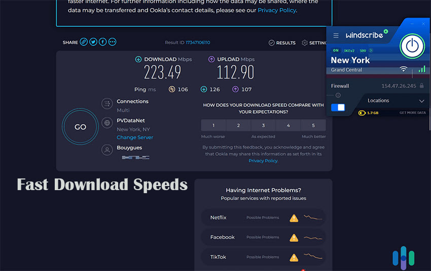Image resolution: width=431 pixels, height=271 pixels.
Task: Rate download speed 3 as expected
Action: point(263,125)
